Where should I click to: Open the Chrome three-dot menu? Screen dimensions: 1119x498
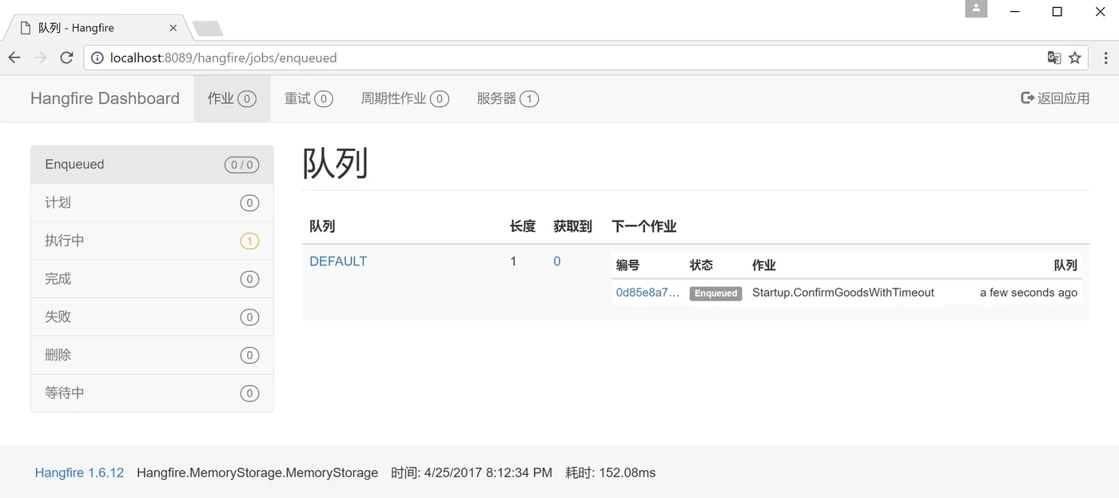[x=1105, y=58]
